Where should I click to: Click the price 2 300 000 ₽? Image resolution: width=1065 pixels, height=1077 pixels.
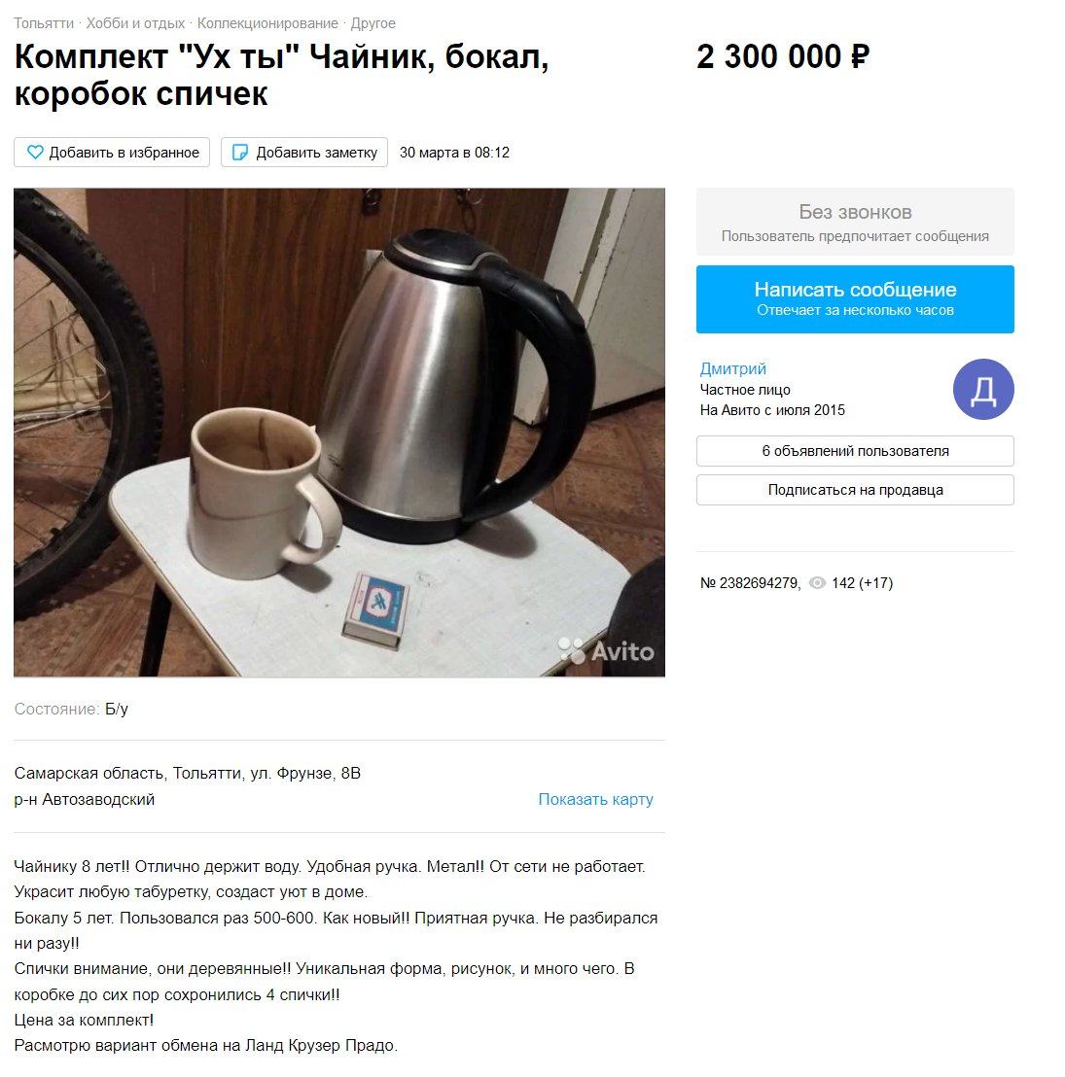tap(783, 56)
